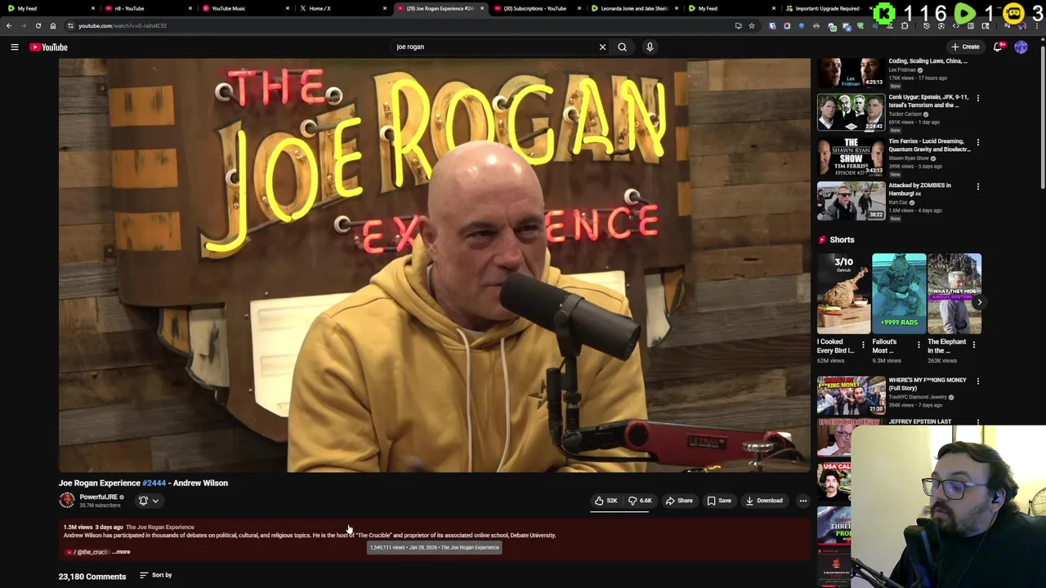Screen dimensions: 1046x588
Task: Share the Joe Rogan video
Action: pyautogui.click(x=679, y=501)
